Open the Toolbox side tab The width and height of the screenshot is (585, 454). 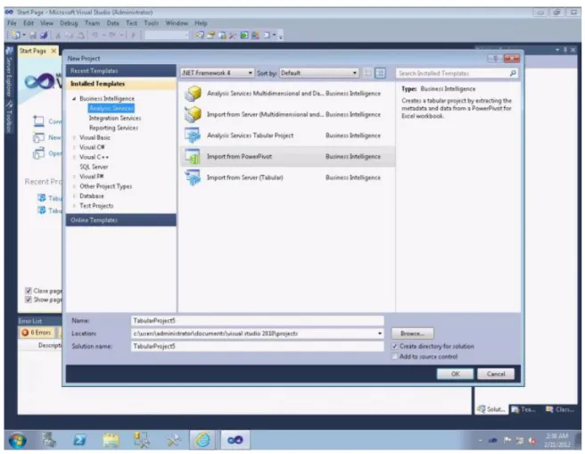9,118
